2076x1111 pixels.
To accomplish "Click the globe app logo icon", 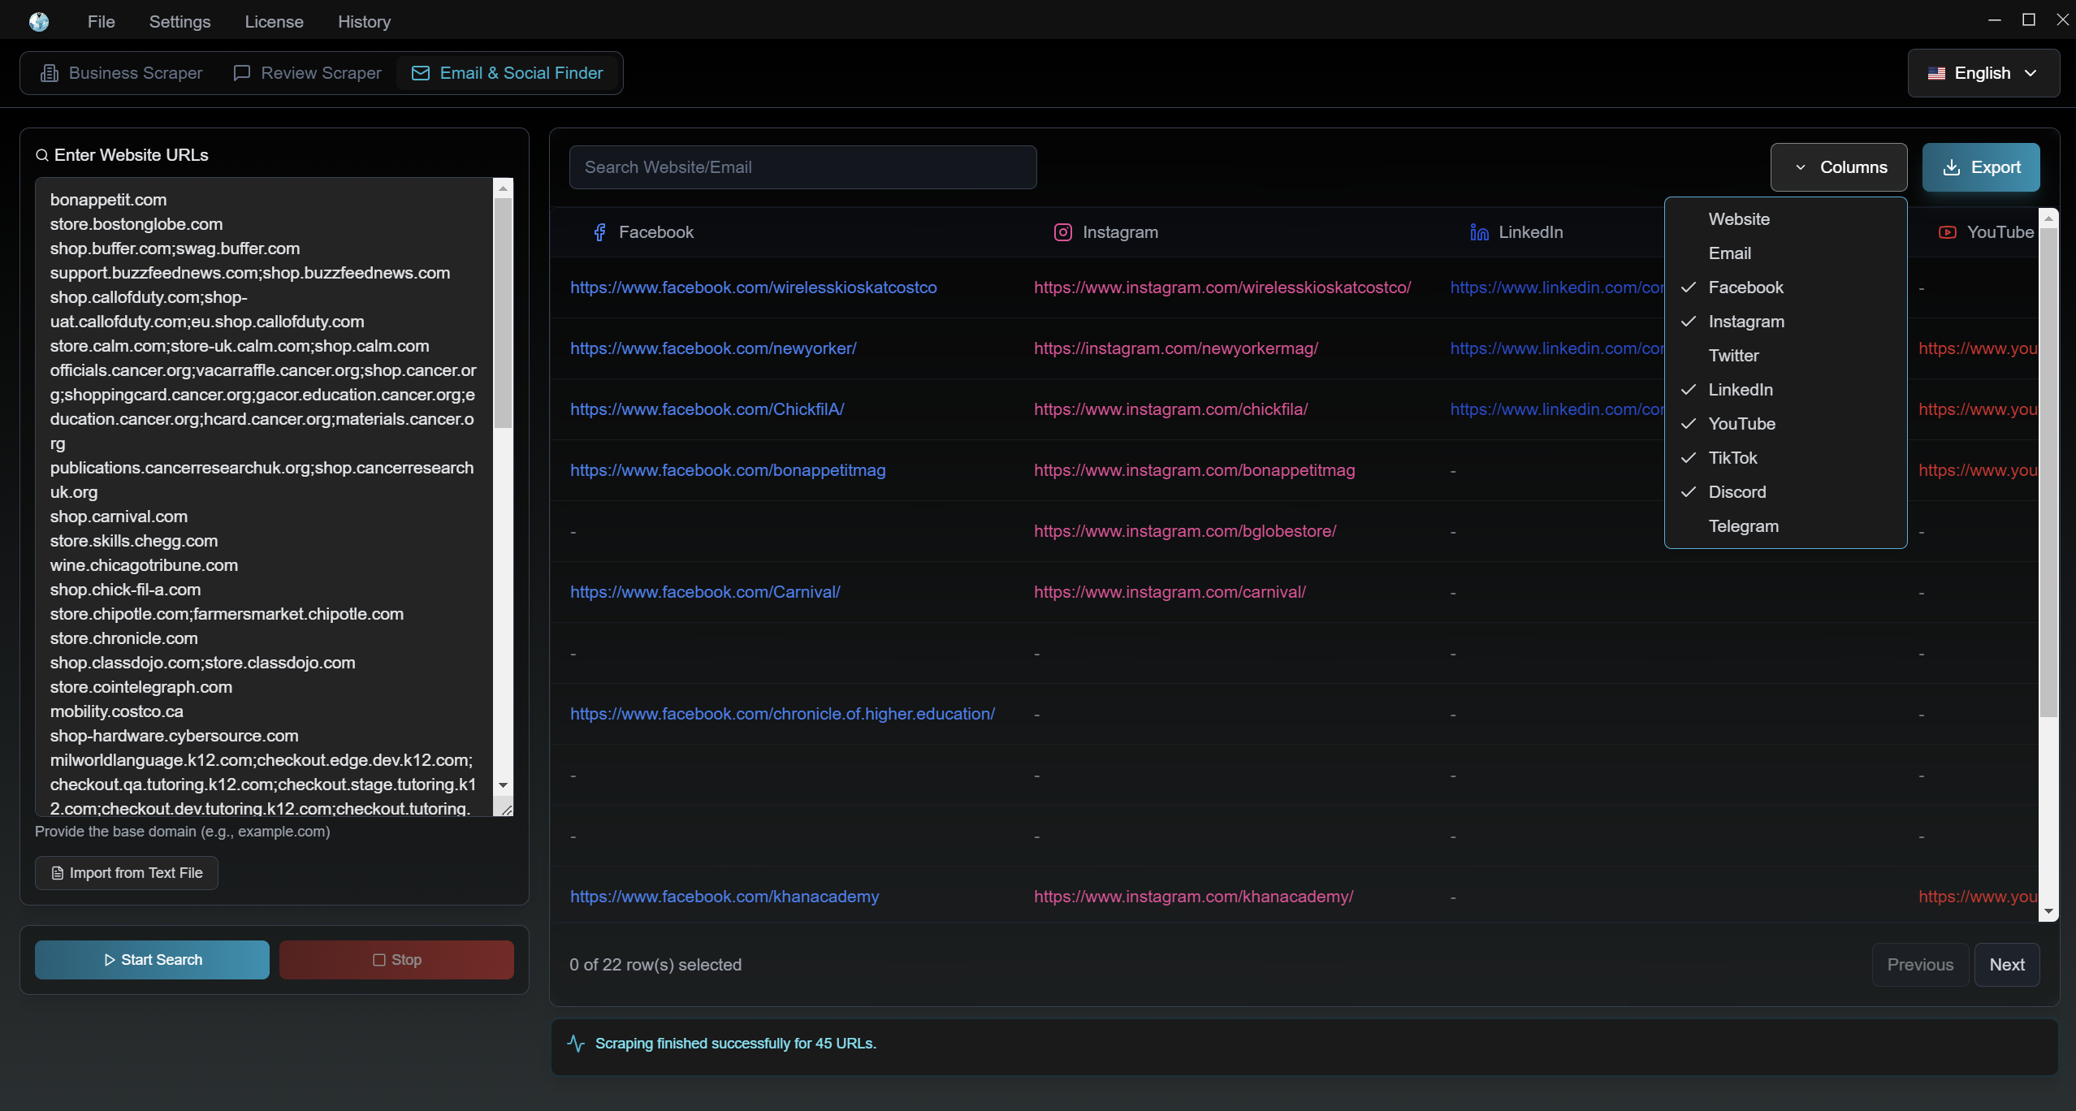I will (x=39, y=22).
